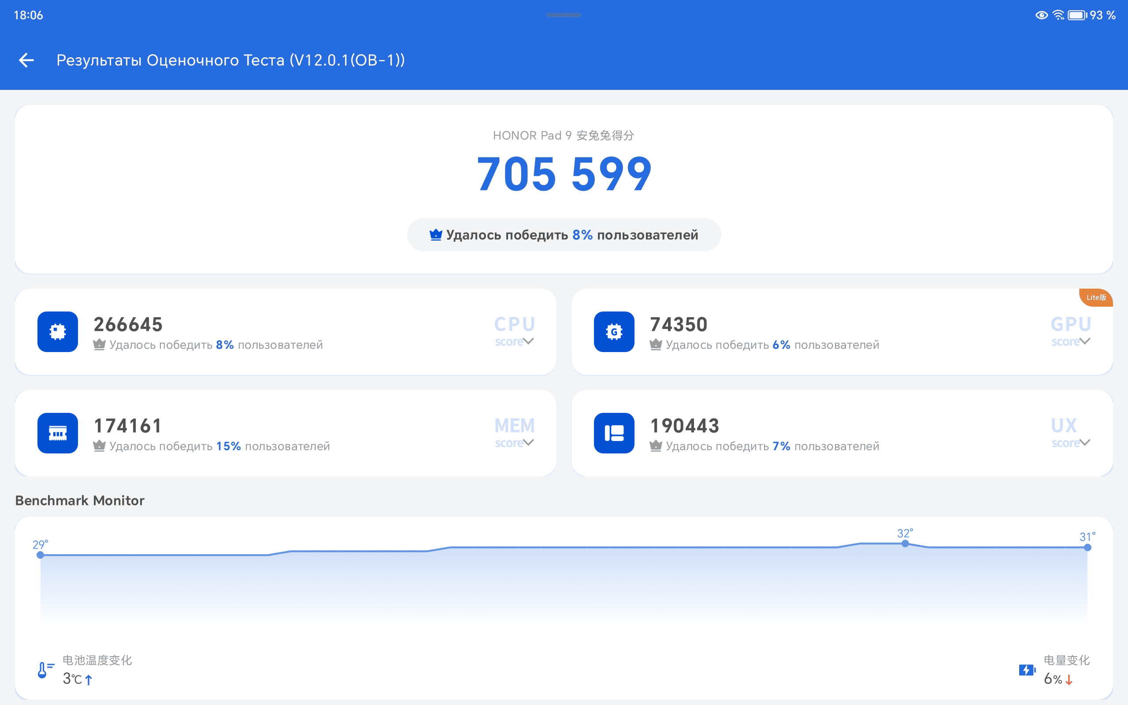This screenshot has height=705, width=1128.
Task: Tap the 3℃ temperature change value
Action: [72, 679]
